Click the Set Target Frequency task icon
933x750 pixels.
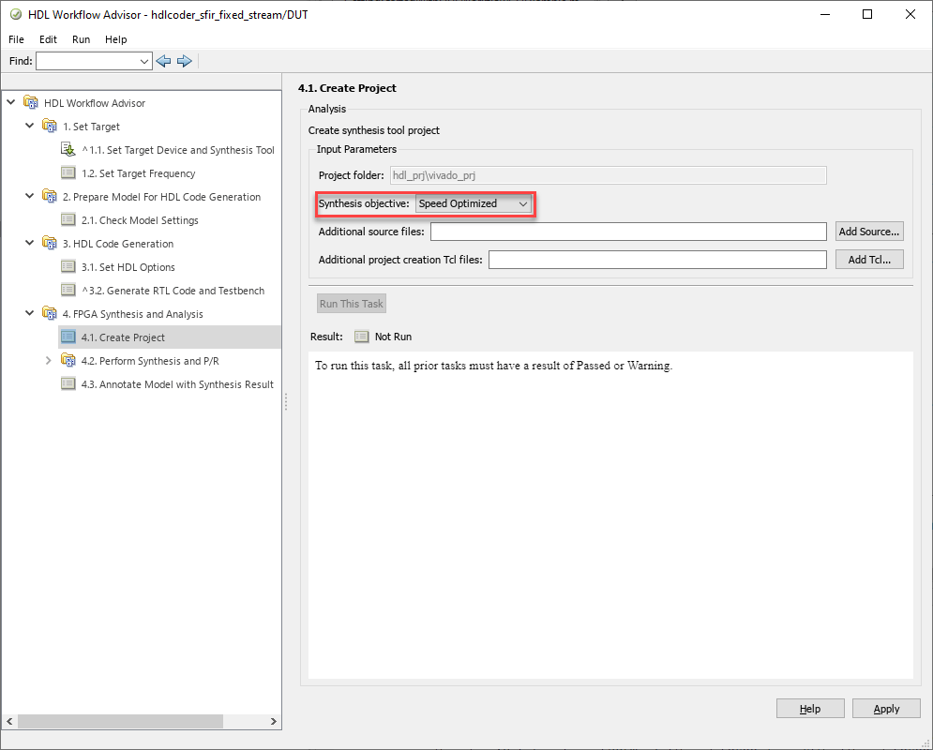pyautogui.click(x=68, y=173)
